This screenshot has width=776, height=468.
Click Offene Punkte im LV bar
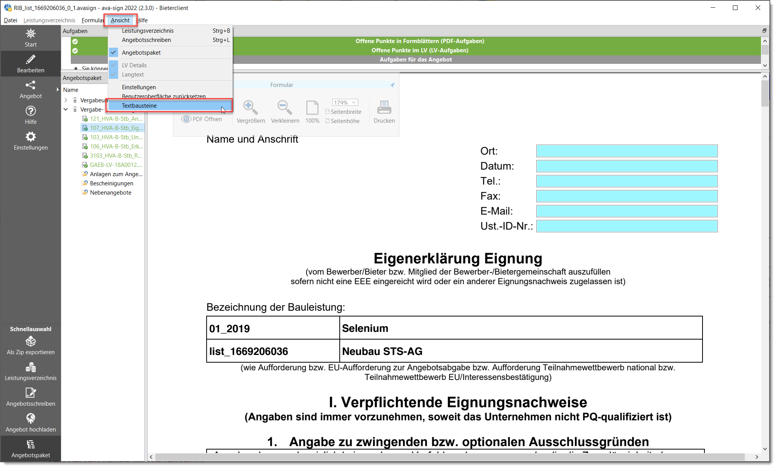click(x=420, y=50)
